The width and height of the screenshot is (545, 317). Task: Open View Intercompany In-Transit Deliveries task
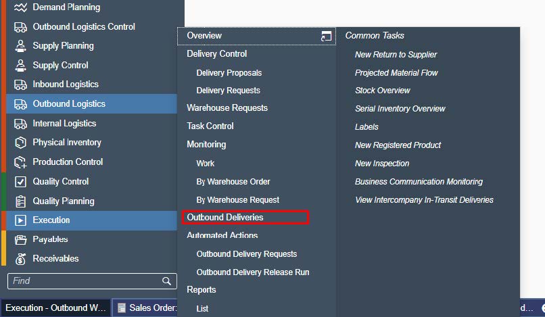(x=425, y=200)
